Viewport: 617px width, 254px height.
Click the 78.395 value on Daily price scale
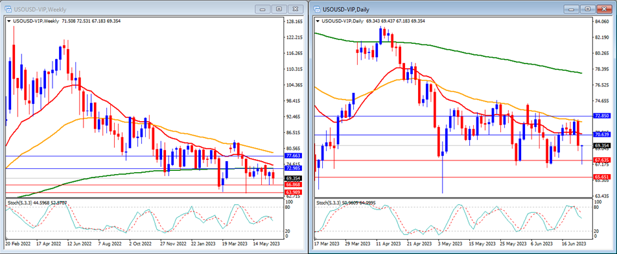tap(602, 69)
